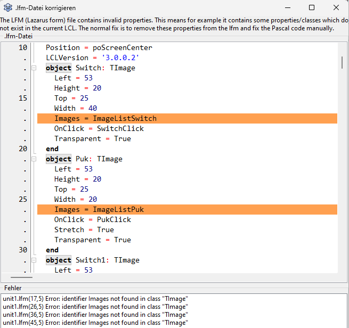Screen dimensions: 349x328
Task: Close the .lfm-Datei korrigieren dialog
Action: click(x=336, y=8)
